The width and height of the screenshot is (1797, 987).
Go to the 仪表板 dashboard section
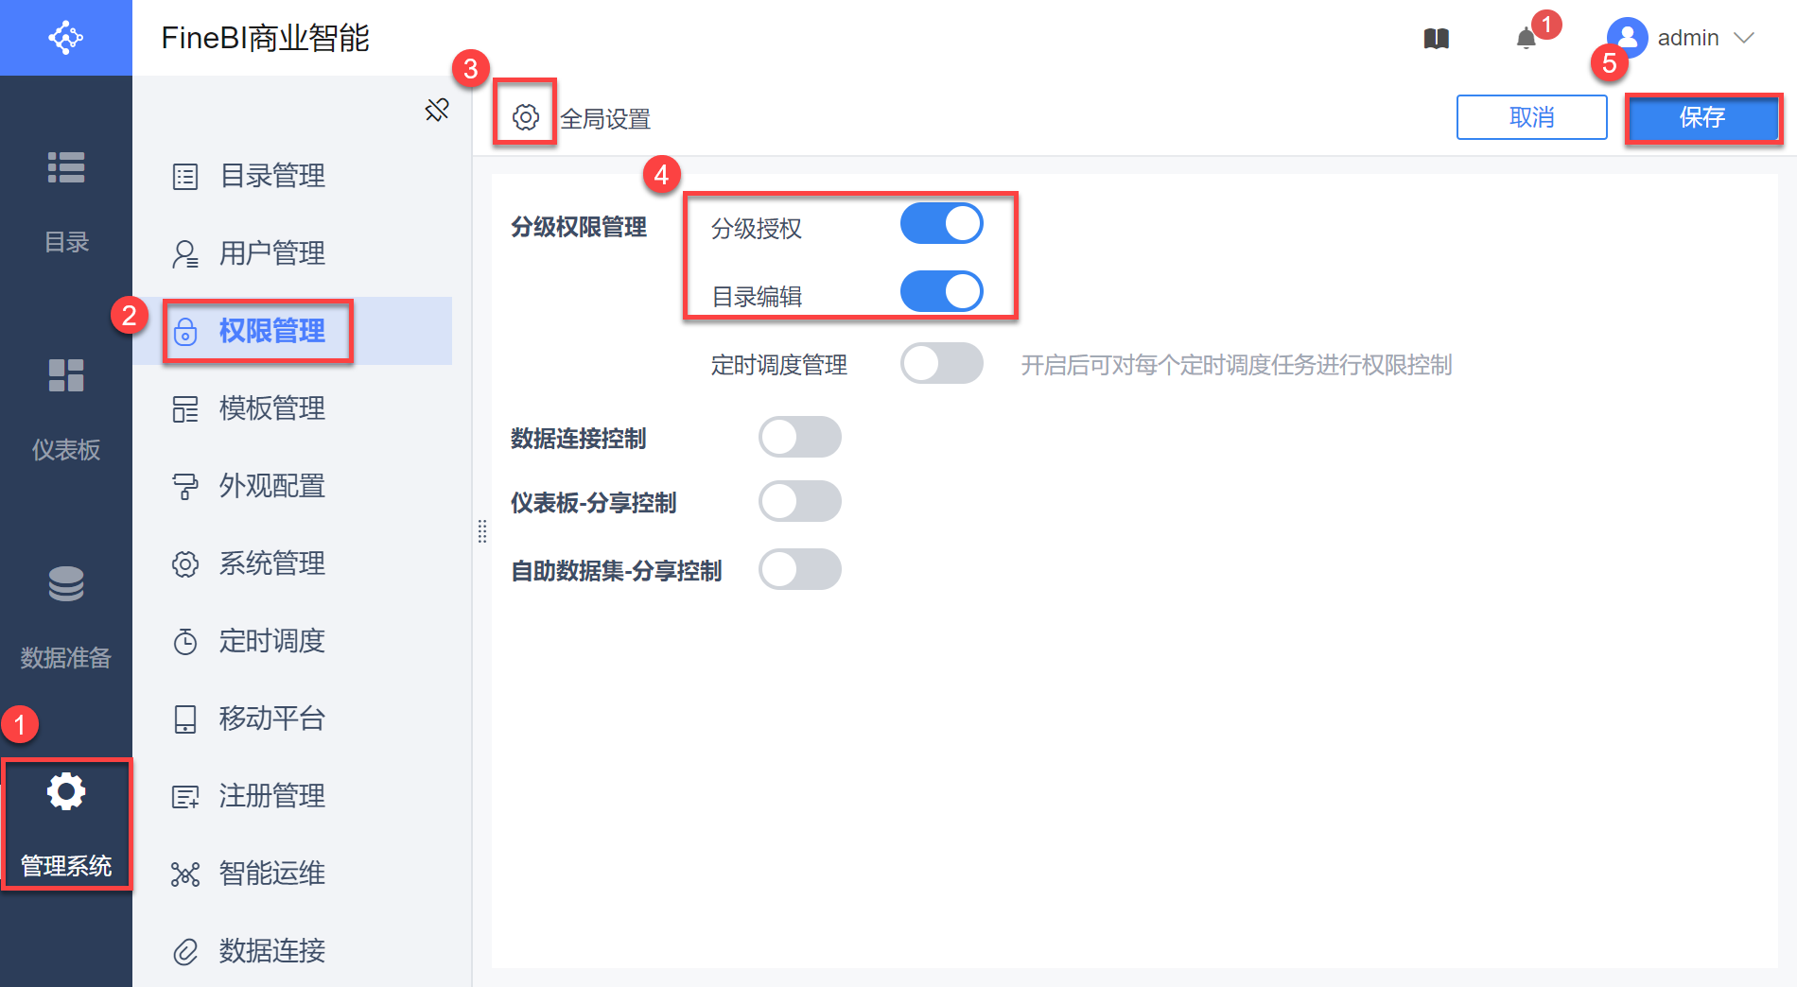66,408
